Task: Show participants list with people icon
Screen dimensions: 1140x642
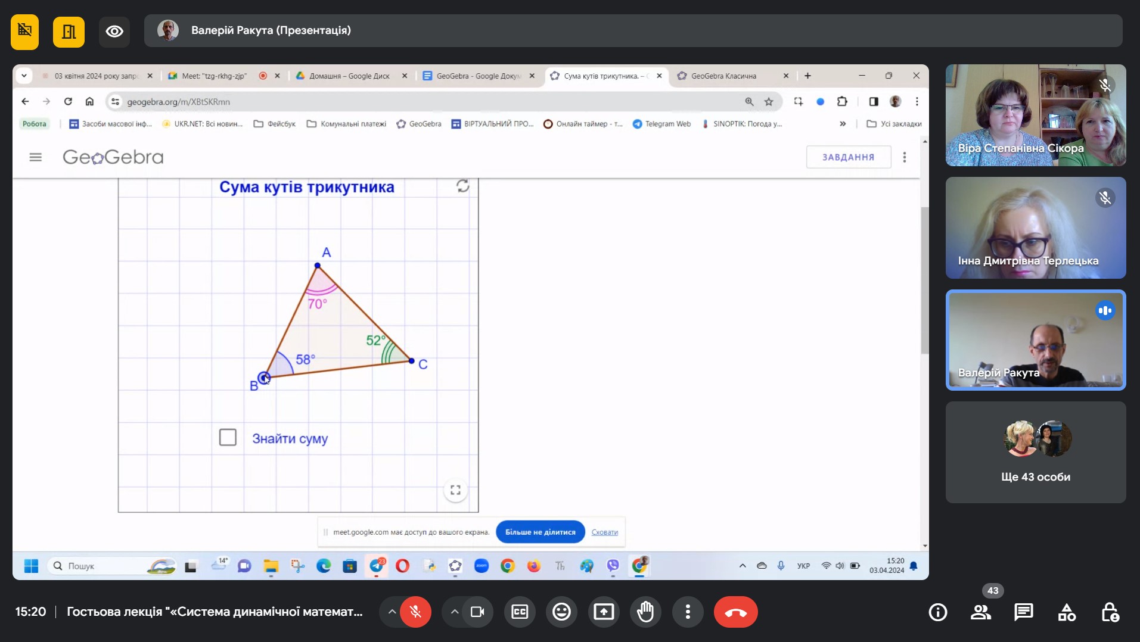Action: pyautogui.click(x=981, y=612)
